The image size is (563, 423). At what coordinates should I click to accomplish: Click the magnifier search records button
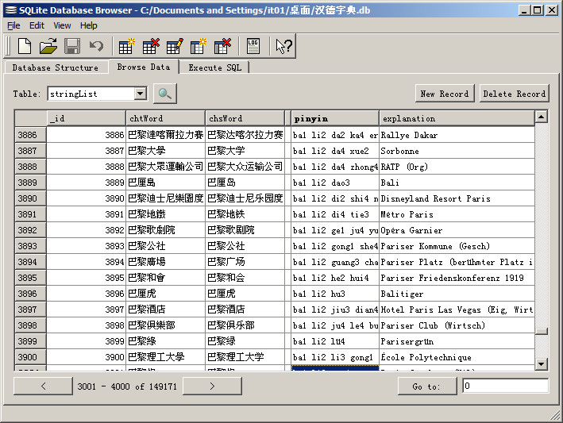[165, 94]
